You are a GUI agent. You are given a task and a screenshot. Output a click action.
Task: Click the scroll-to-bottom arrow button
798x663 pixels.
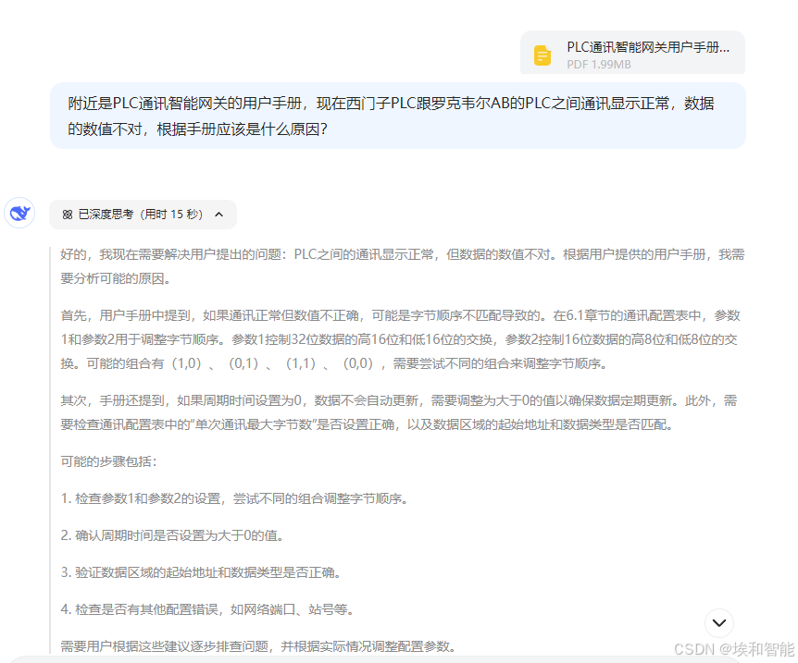[x=718, y=623]
